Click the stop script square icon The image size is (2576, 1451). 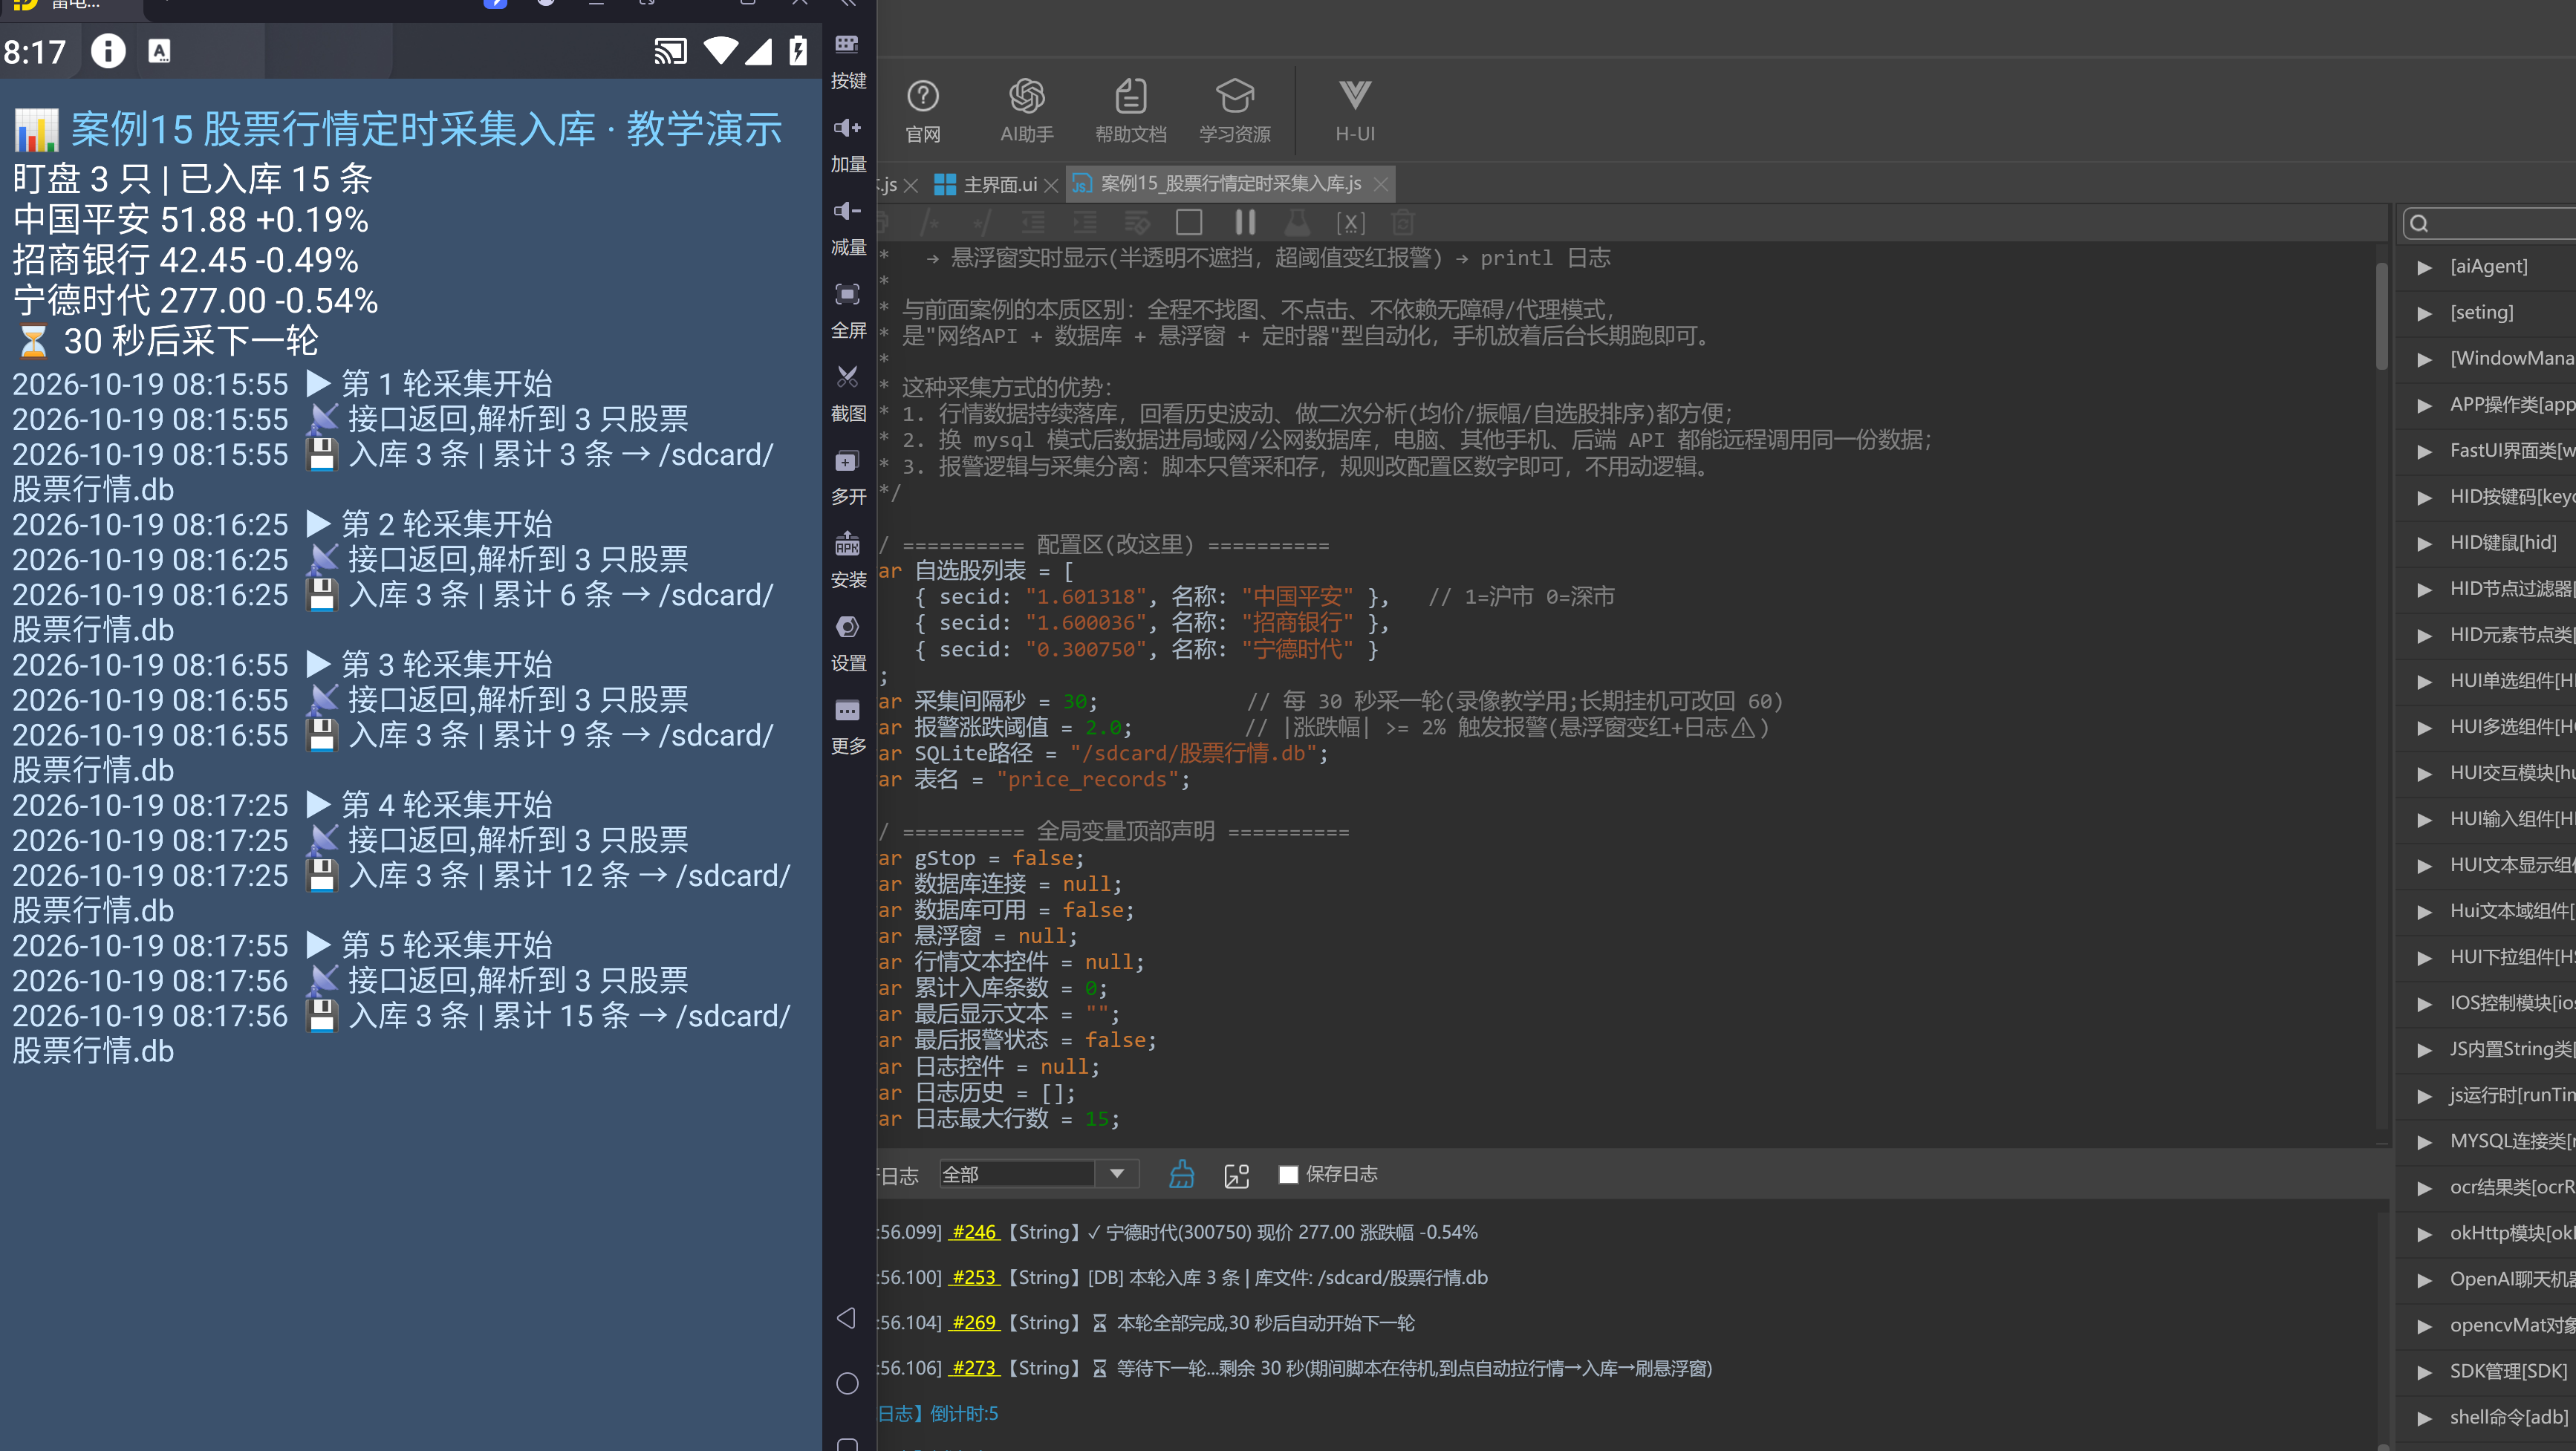coord(1188,222)
